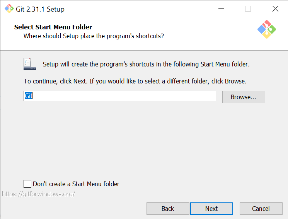Image resolution: width=288 pixels, height=219 pixels.
Task: Click the disabled maximize window button
Action: 248,9
